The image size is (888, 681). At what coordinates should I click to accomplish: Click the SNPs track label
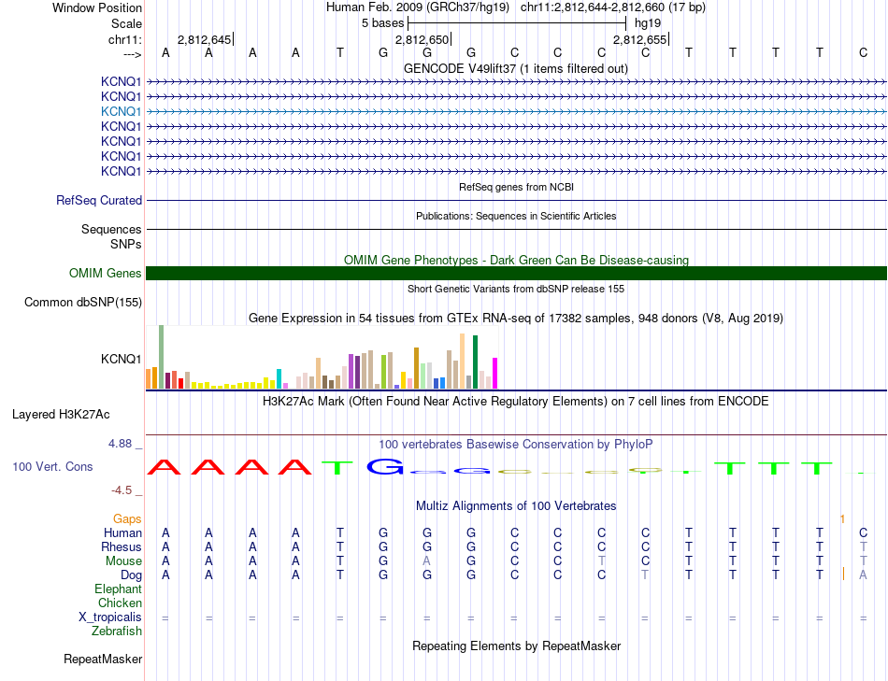(126, 244)
